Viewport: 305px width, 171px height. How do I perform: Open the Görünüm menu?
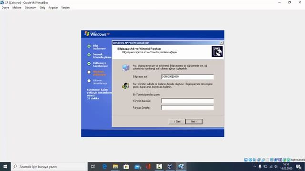(x=30, y=8)
